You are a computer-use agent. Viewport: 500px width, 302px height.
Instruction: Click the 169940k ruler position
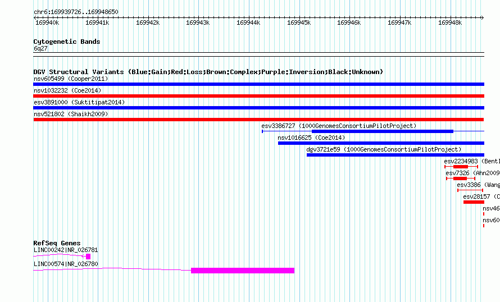(x=47, y=22)
